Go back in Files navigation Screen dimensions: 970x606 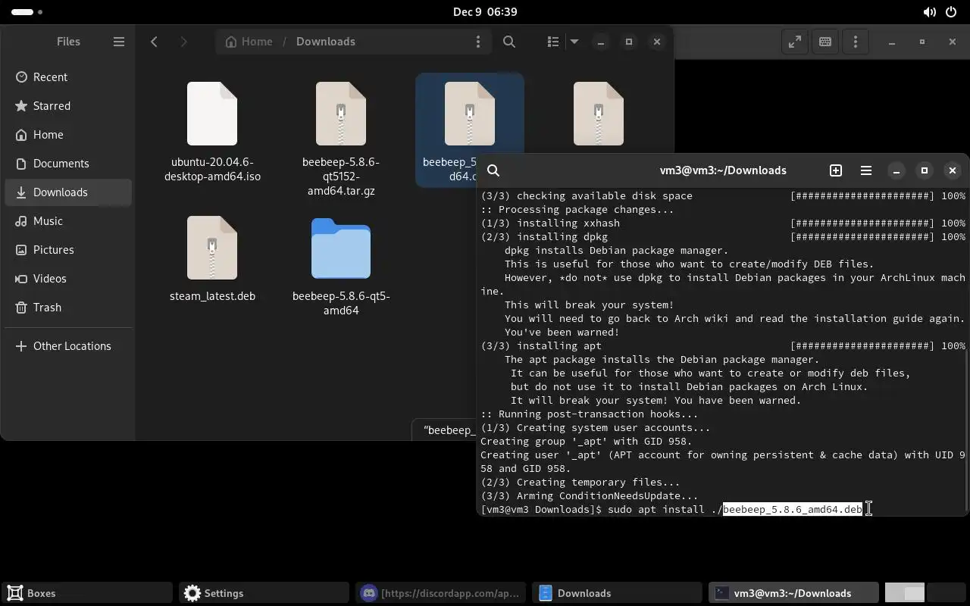[154, 42]
